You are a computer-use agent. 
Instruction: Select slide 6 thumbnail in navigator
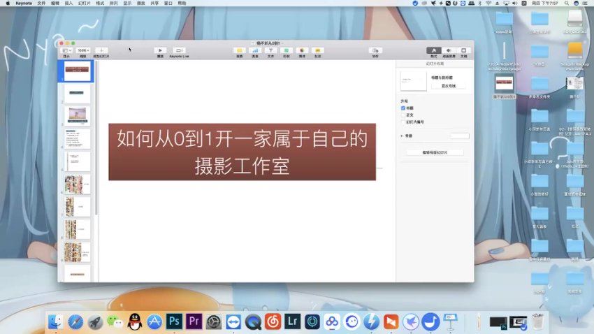78,184
